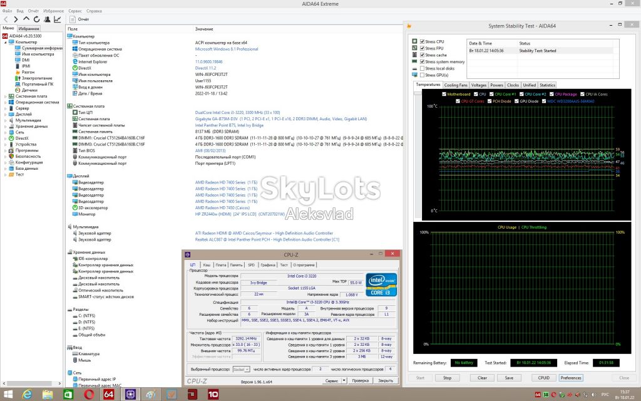Image resolution: width=641 pixels, height=401 pixels.
Task: Uncheck the Stress FPU checkbox
Action: [423, 48]
